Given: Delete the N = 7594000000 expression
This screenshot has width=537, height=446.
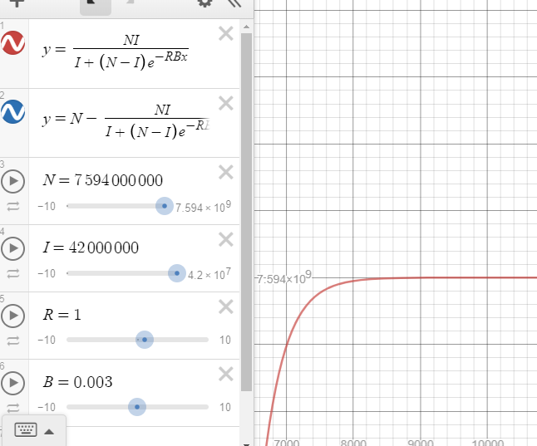Looking at the screenshot, I should click(x=225, y=172).
